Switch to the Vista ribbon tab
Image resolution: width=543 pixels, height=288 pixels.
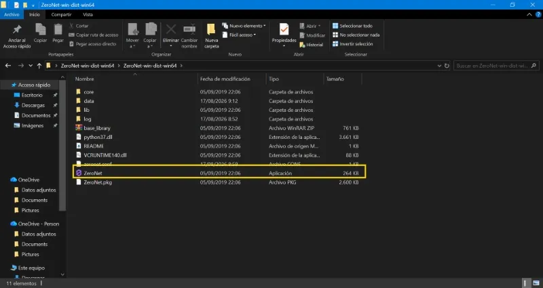[x=88, y=14]
